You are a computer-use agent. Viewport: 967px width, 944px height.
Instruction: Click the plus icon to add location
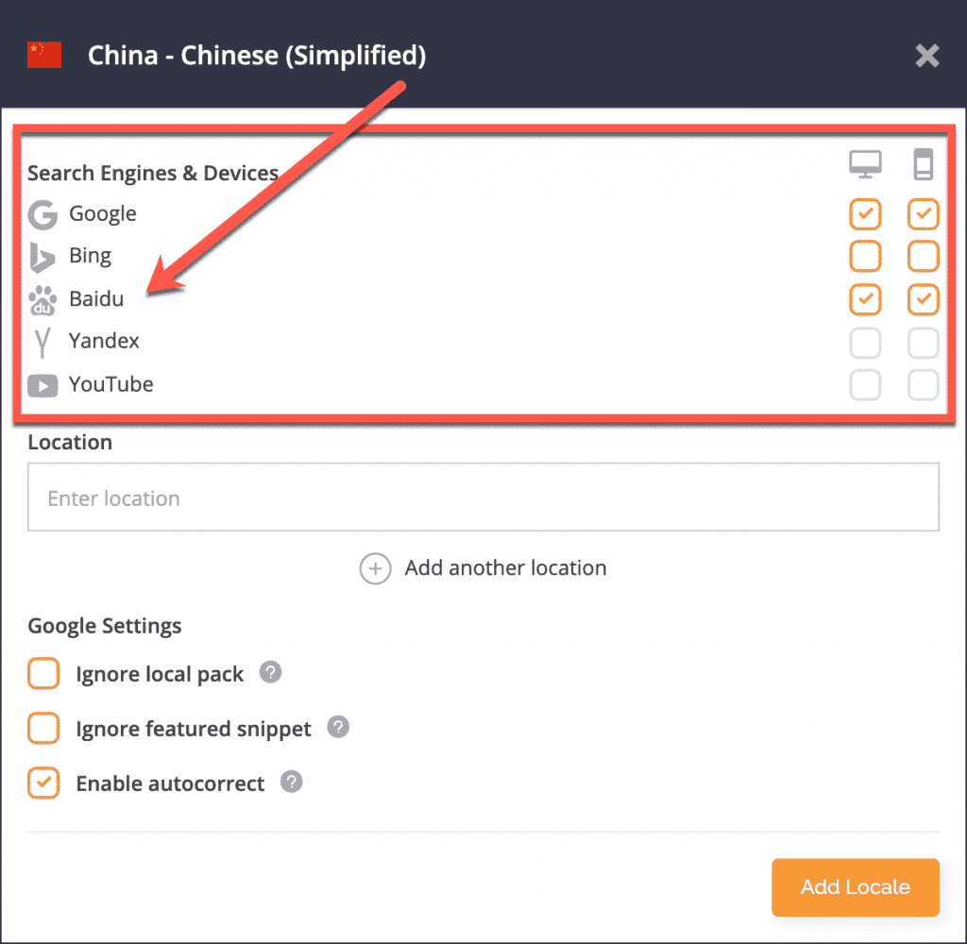click(375, 568)
